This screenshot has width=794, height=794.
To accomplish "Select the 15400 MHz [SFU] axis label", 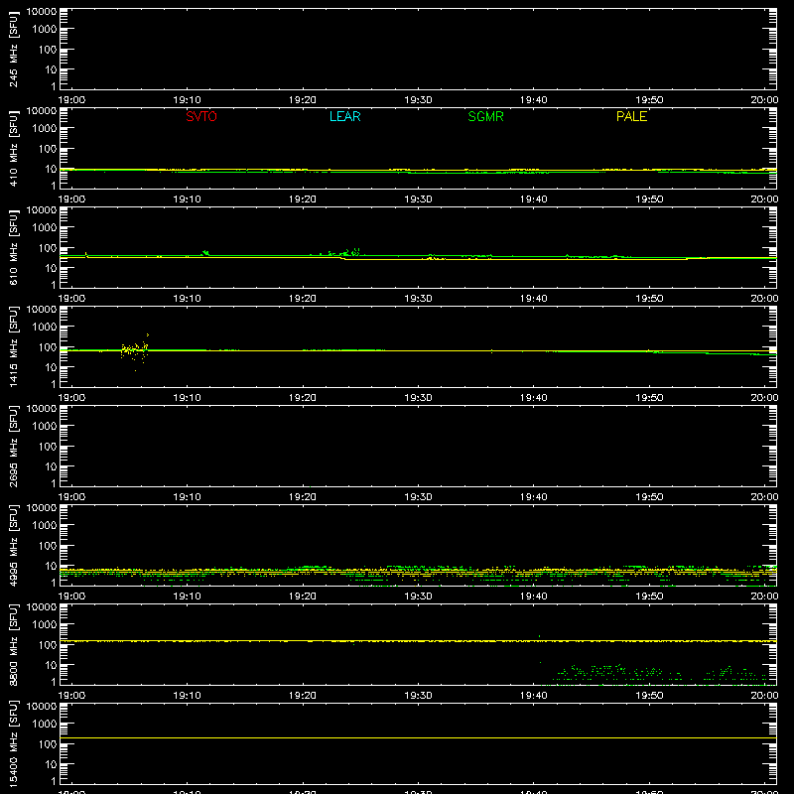I will coord(13,743).
